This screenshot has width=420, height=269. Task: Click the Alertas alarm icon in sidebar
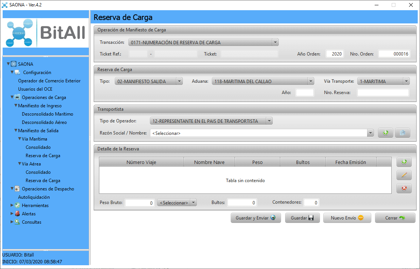tap(17, 214)
